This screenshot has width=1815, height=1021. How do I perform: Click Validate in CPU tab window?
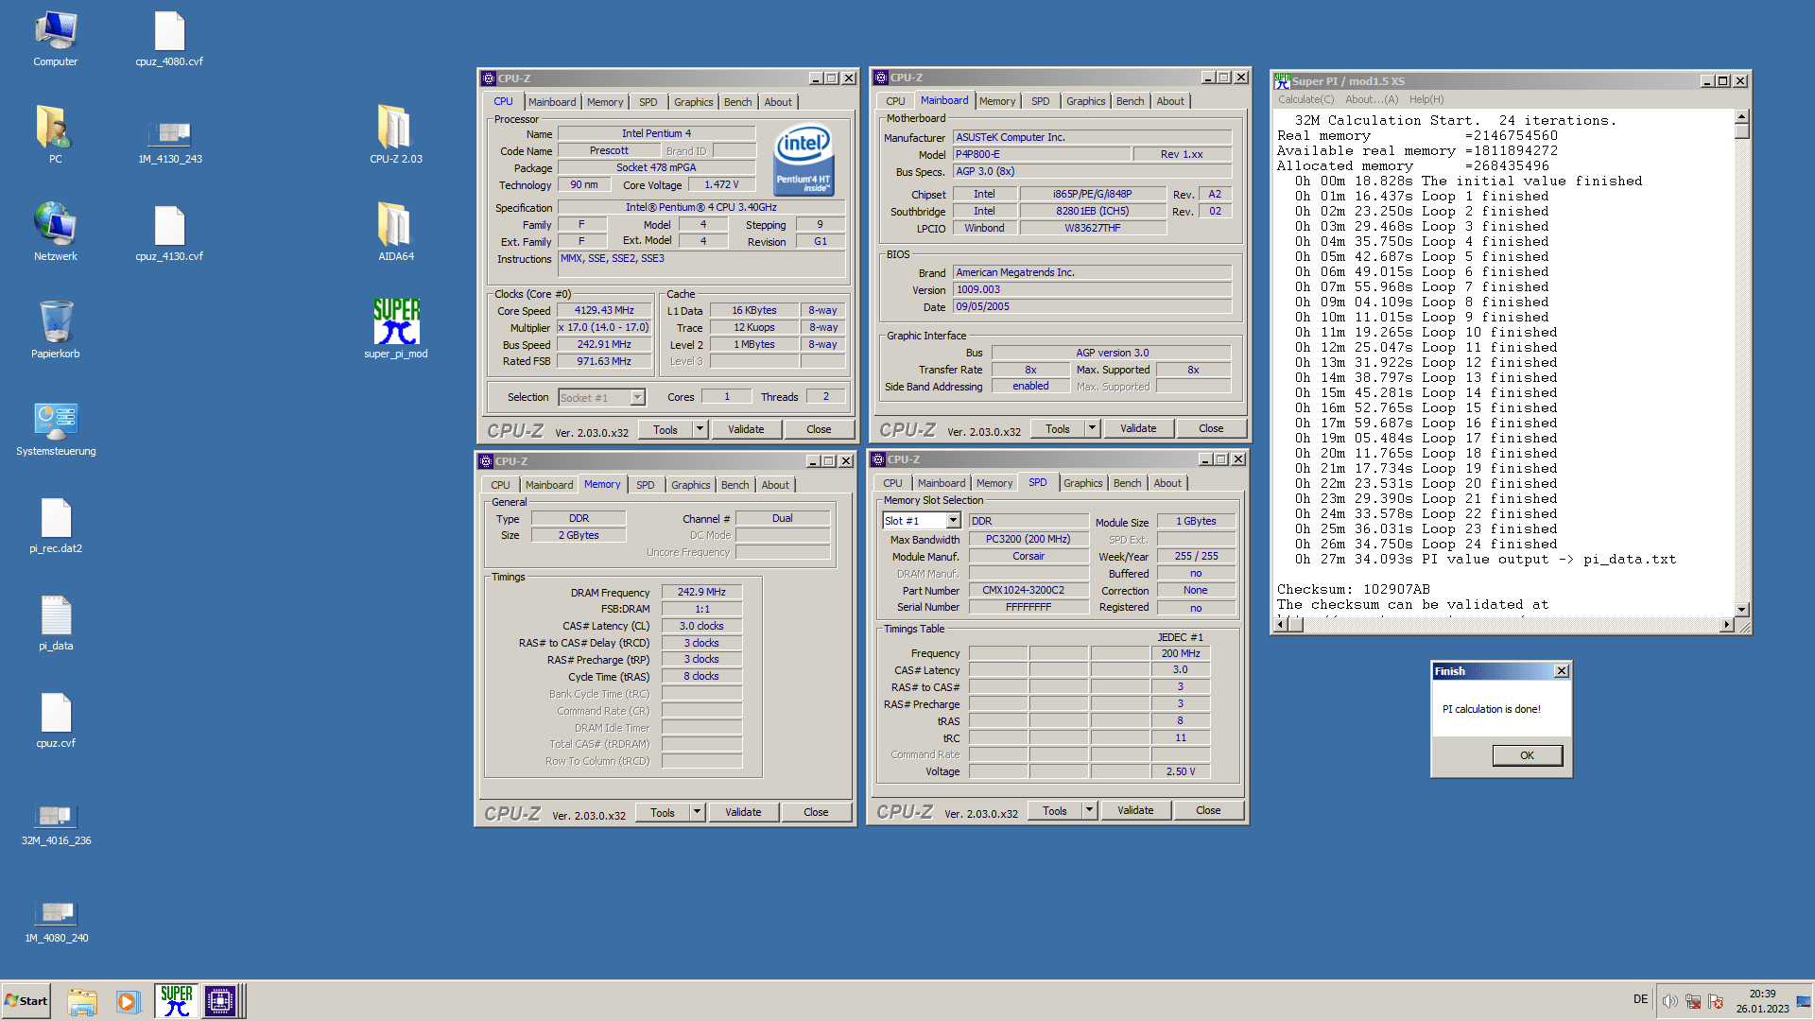click(746, 429)
